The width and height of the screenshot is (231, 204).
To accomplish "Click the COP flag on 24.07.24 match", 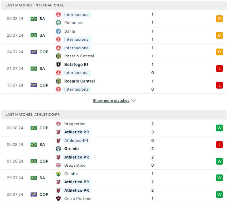I will pos(34,52).
